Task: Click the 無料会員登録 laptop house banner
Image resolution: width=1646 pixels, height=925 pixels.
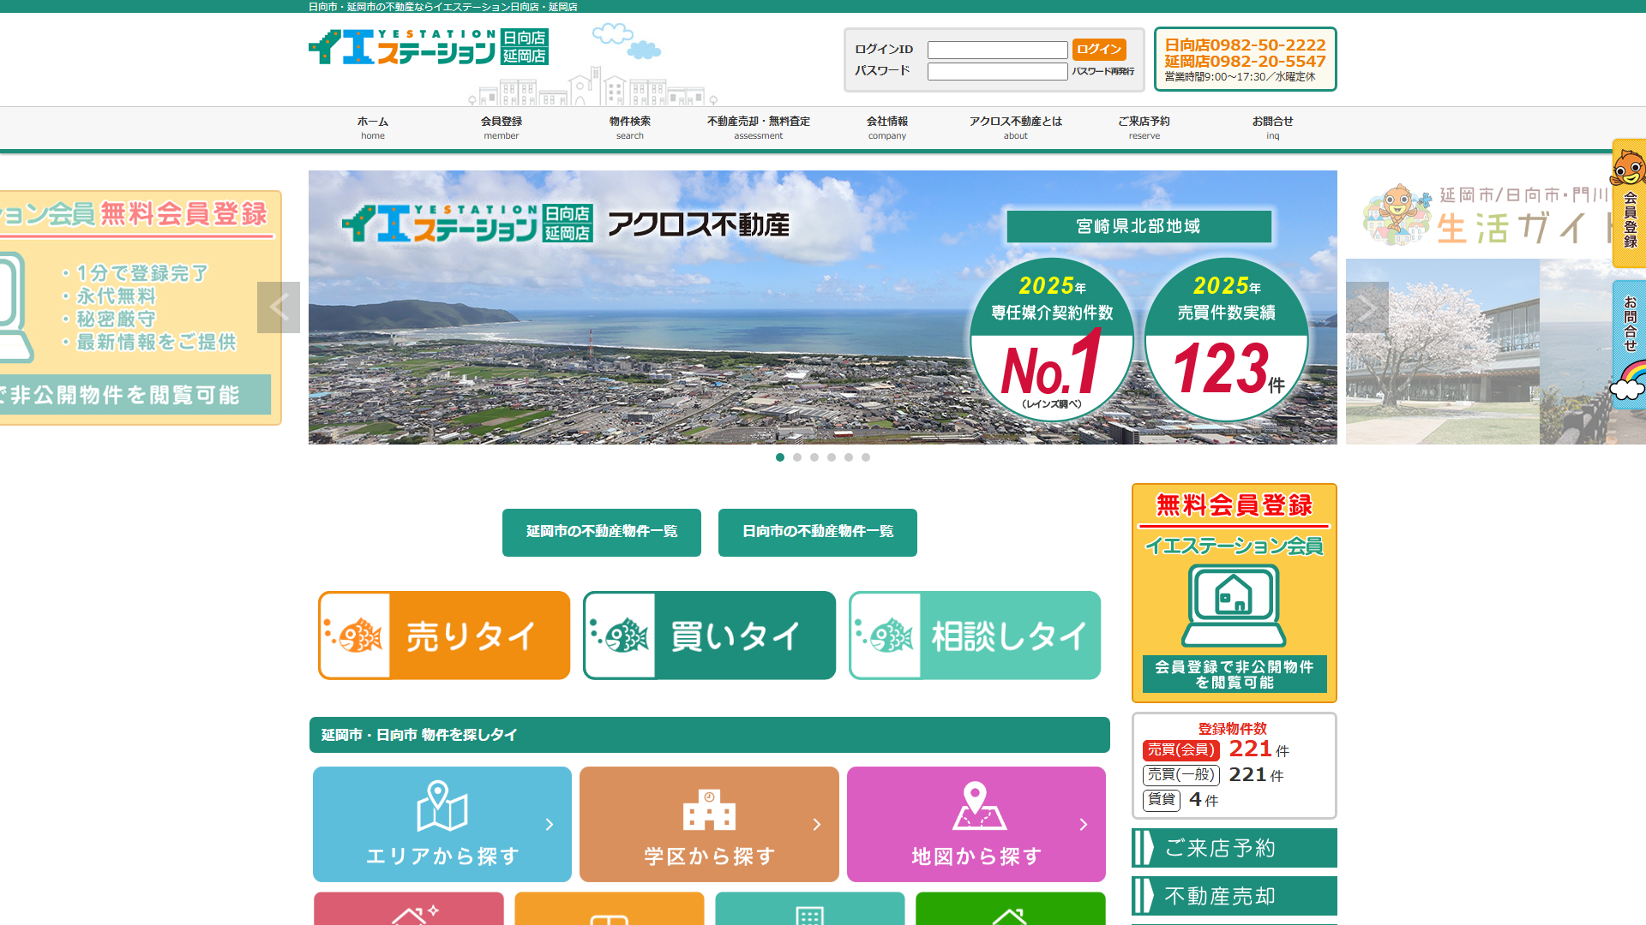Action: coord(1234,593)
